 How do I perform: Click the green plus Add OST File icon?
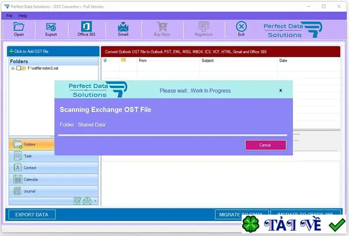click(x=11, y=51)
